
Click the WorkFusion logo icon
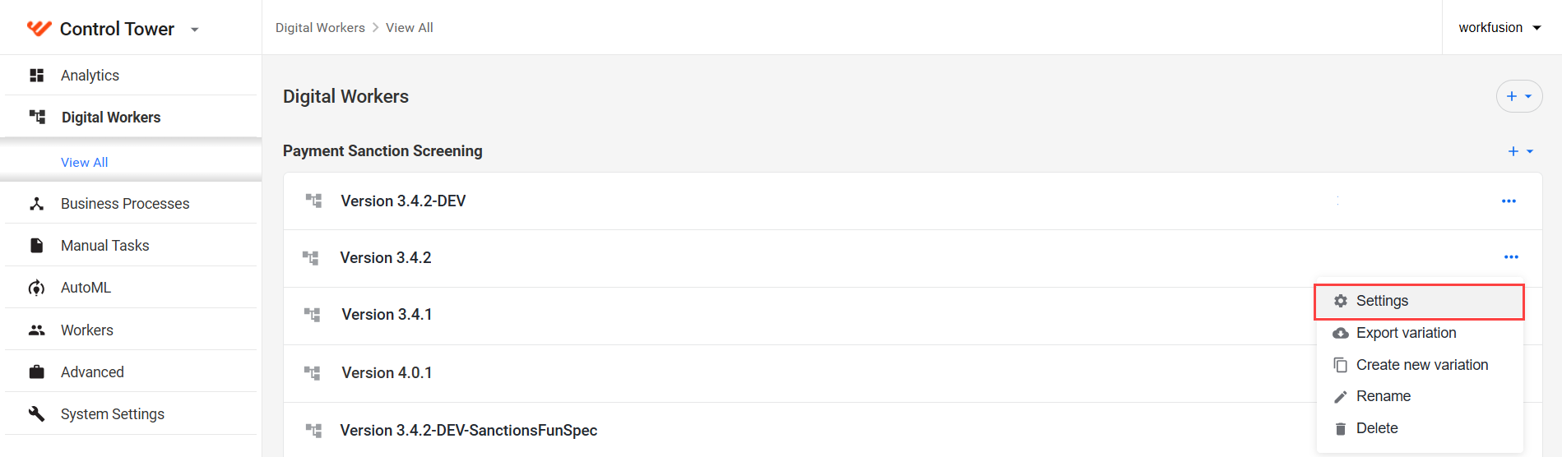point(39,29)
